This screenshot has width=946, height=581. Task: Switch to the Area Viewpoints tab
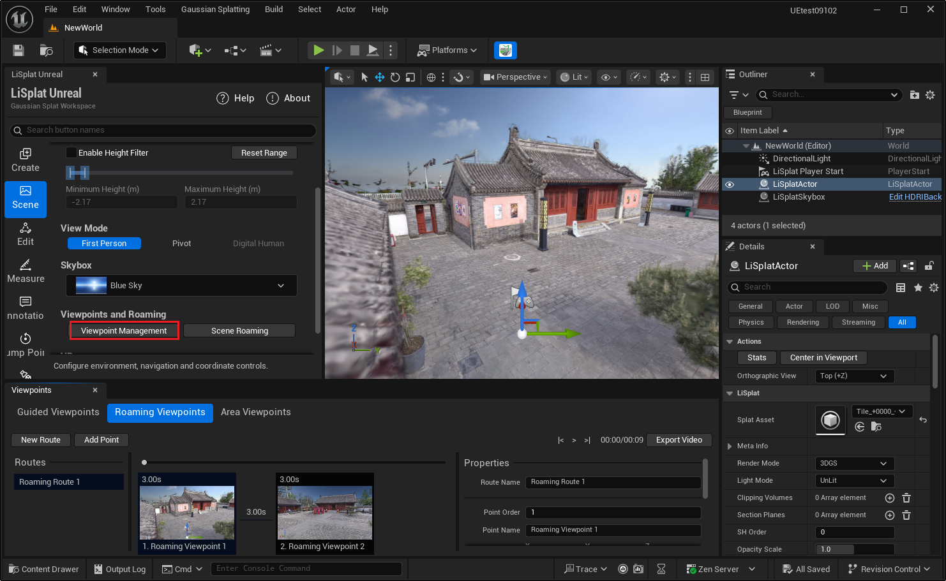pyautogui.click(x=256, y=413)
